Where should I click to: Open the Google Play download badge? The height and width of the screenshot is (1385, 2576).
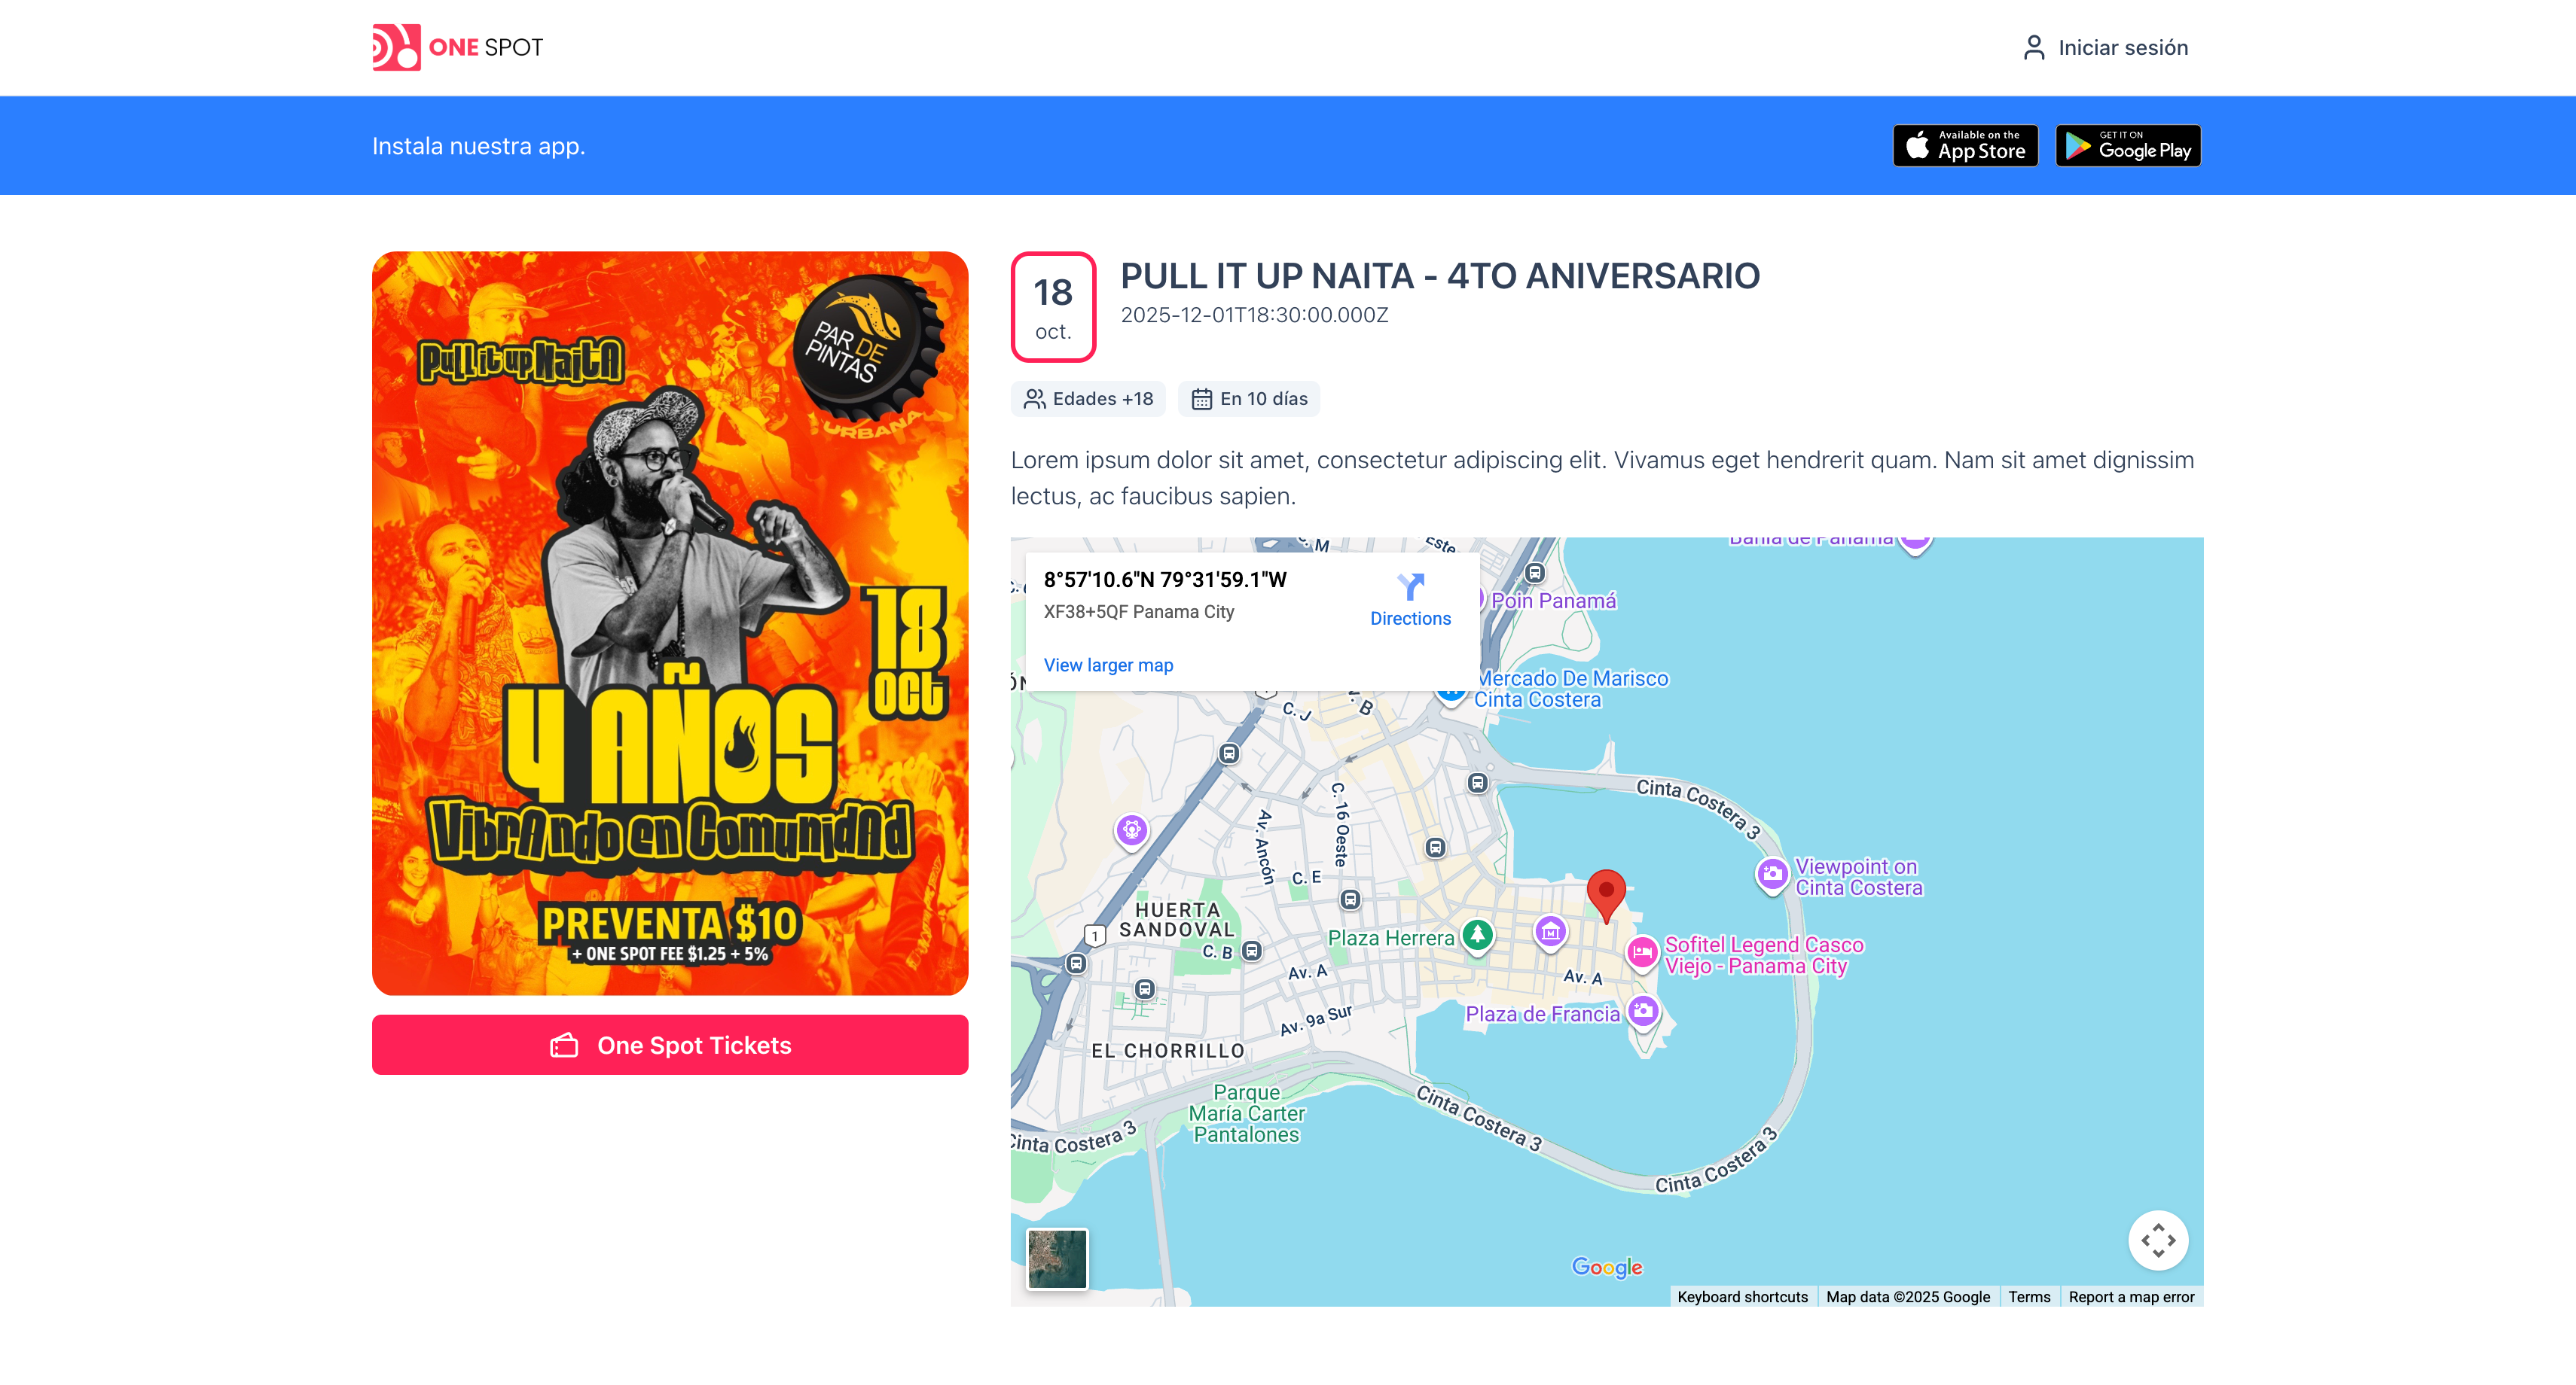(x=2127, y=146)
